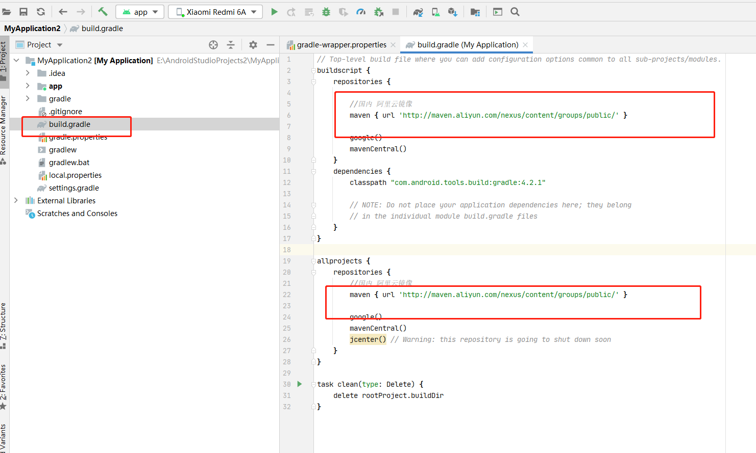
Task: Click mavenCentral() on line 9
Action: [378, 149]
